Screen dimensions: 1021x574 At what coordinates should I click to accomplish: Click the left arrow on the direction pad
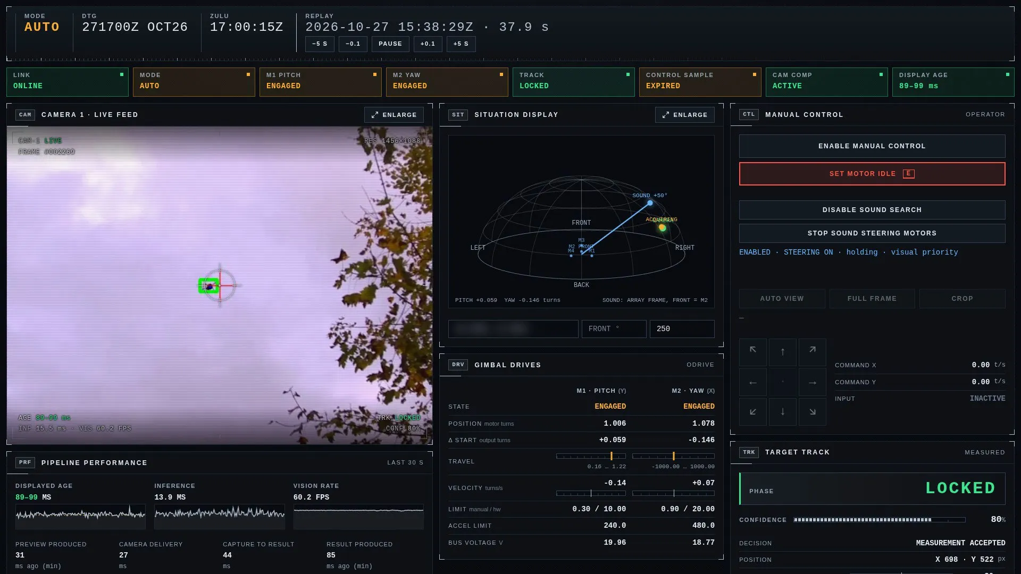753,382
